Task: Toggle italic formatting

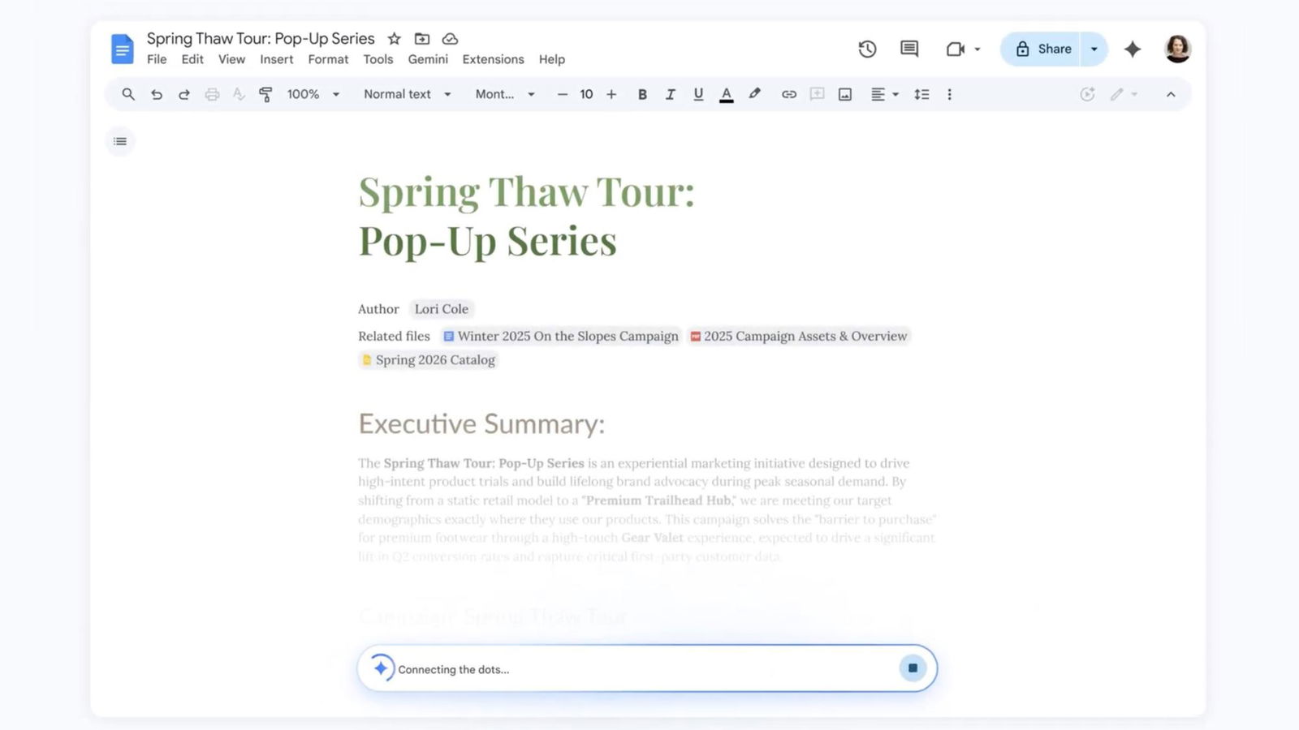Action: [x=670, y=94]
